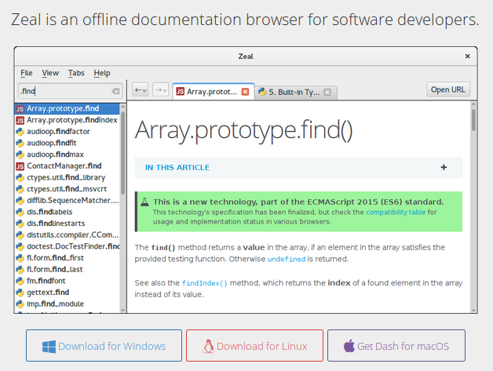Click the Open URL button
493x371 pixels.
point(448,90)
